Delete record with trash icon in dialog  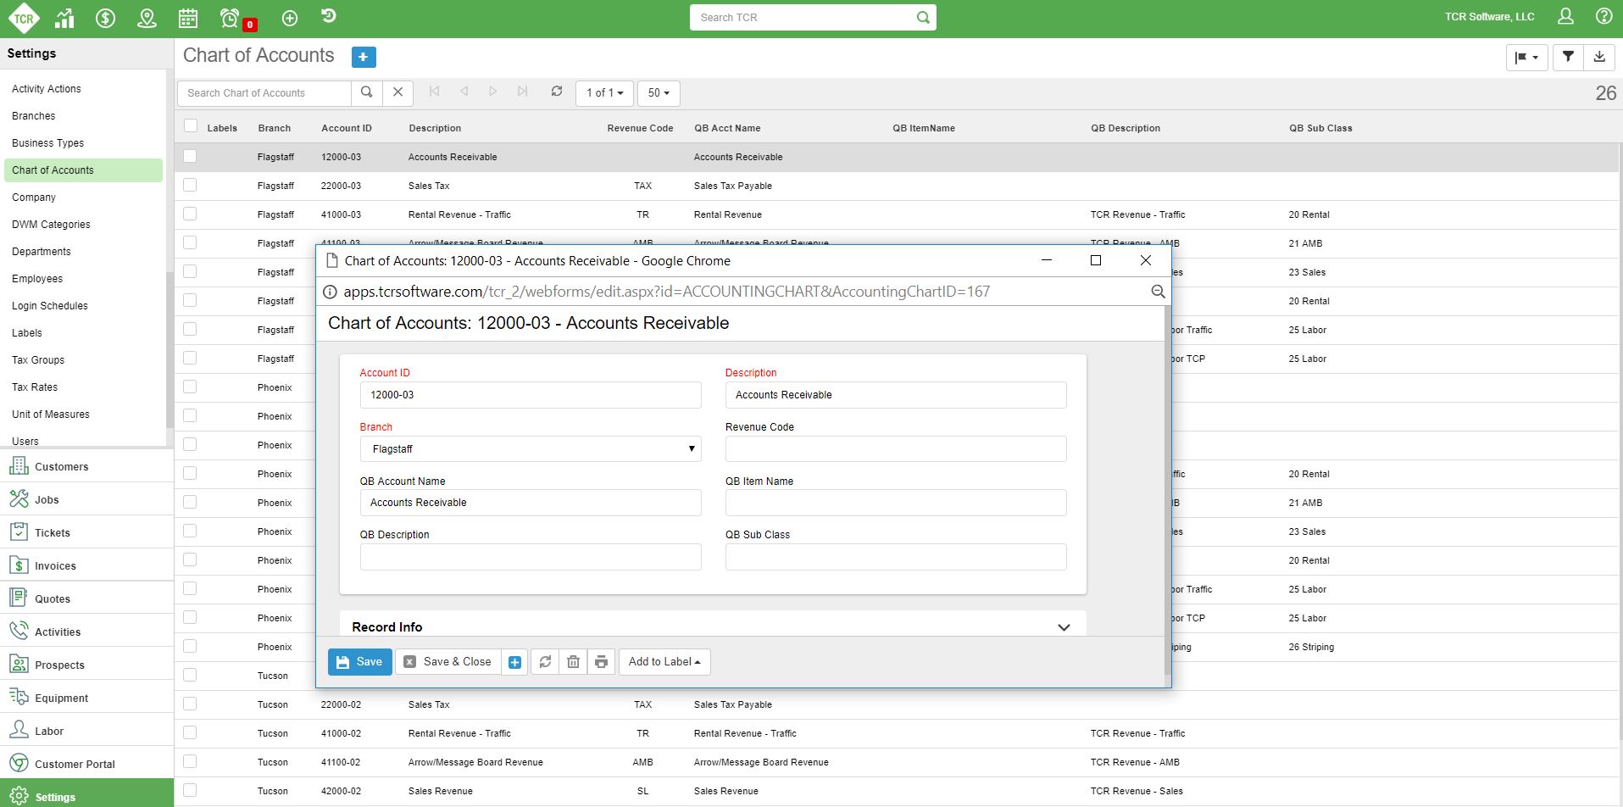pos(573,662)
